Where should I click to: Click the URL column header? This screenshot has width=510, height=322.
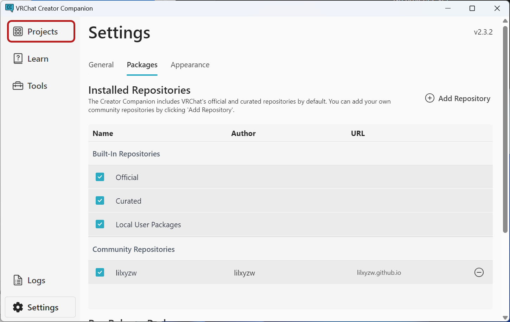(358, 133)
